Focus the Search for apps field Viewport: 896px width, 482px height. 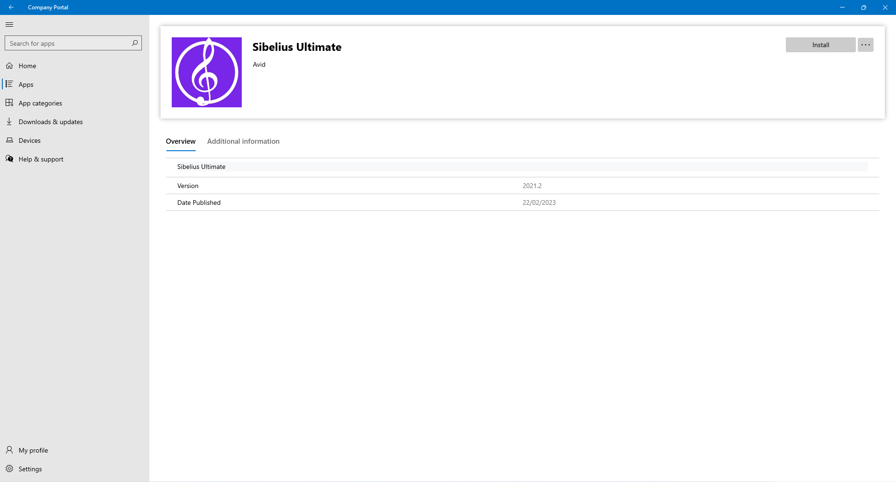73,43
